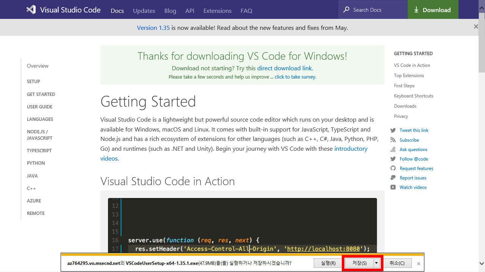Viewport: 485px width, 272px height.
Task: Expand the GET STARTED sidebar section
Action: click(x=41, y=94)
